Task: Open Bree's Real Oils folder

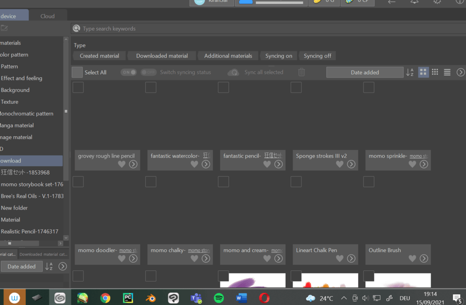Action: coord(32,196)
